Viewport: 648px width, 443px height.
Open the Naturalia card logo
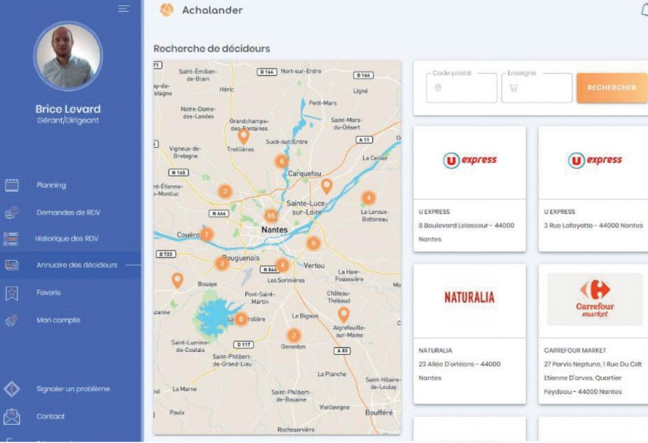(469, 297)
